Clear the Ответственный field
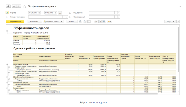Image resolution: width=186 pixels, height=107 pixels. point(119,17)
